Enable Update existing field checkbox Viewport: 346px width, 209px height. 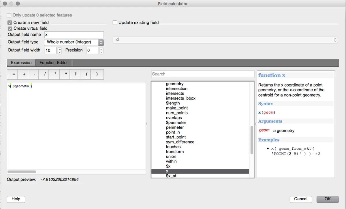(x=115, y=22)
